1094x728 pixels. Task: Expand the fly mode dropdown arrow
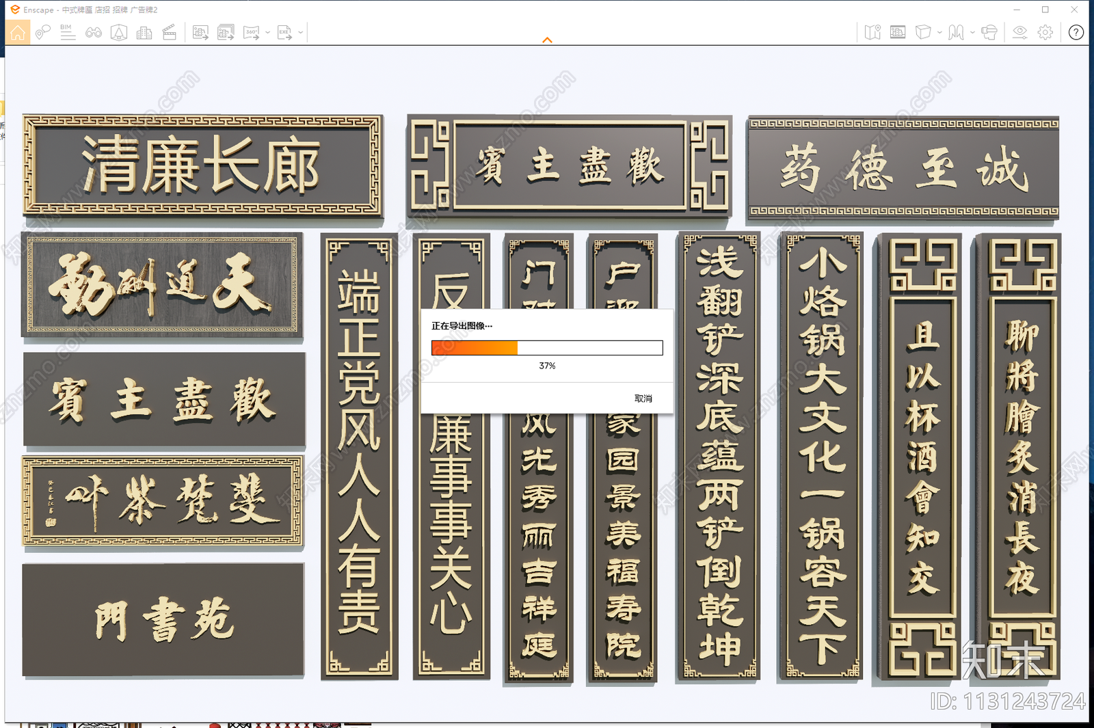pos(972,32)
